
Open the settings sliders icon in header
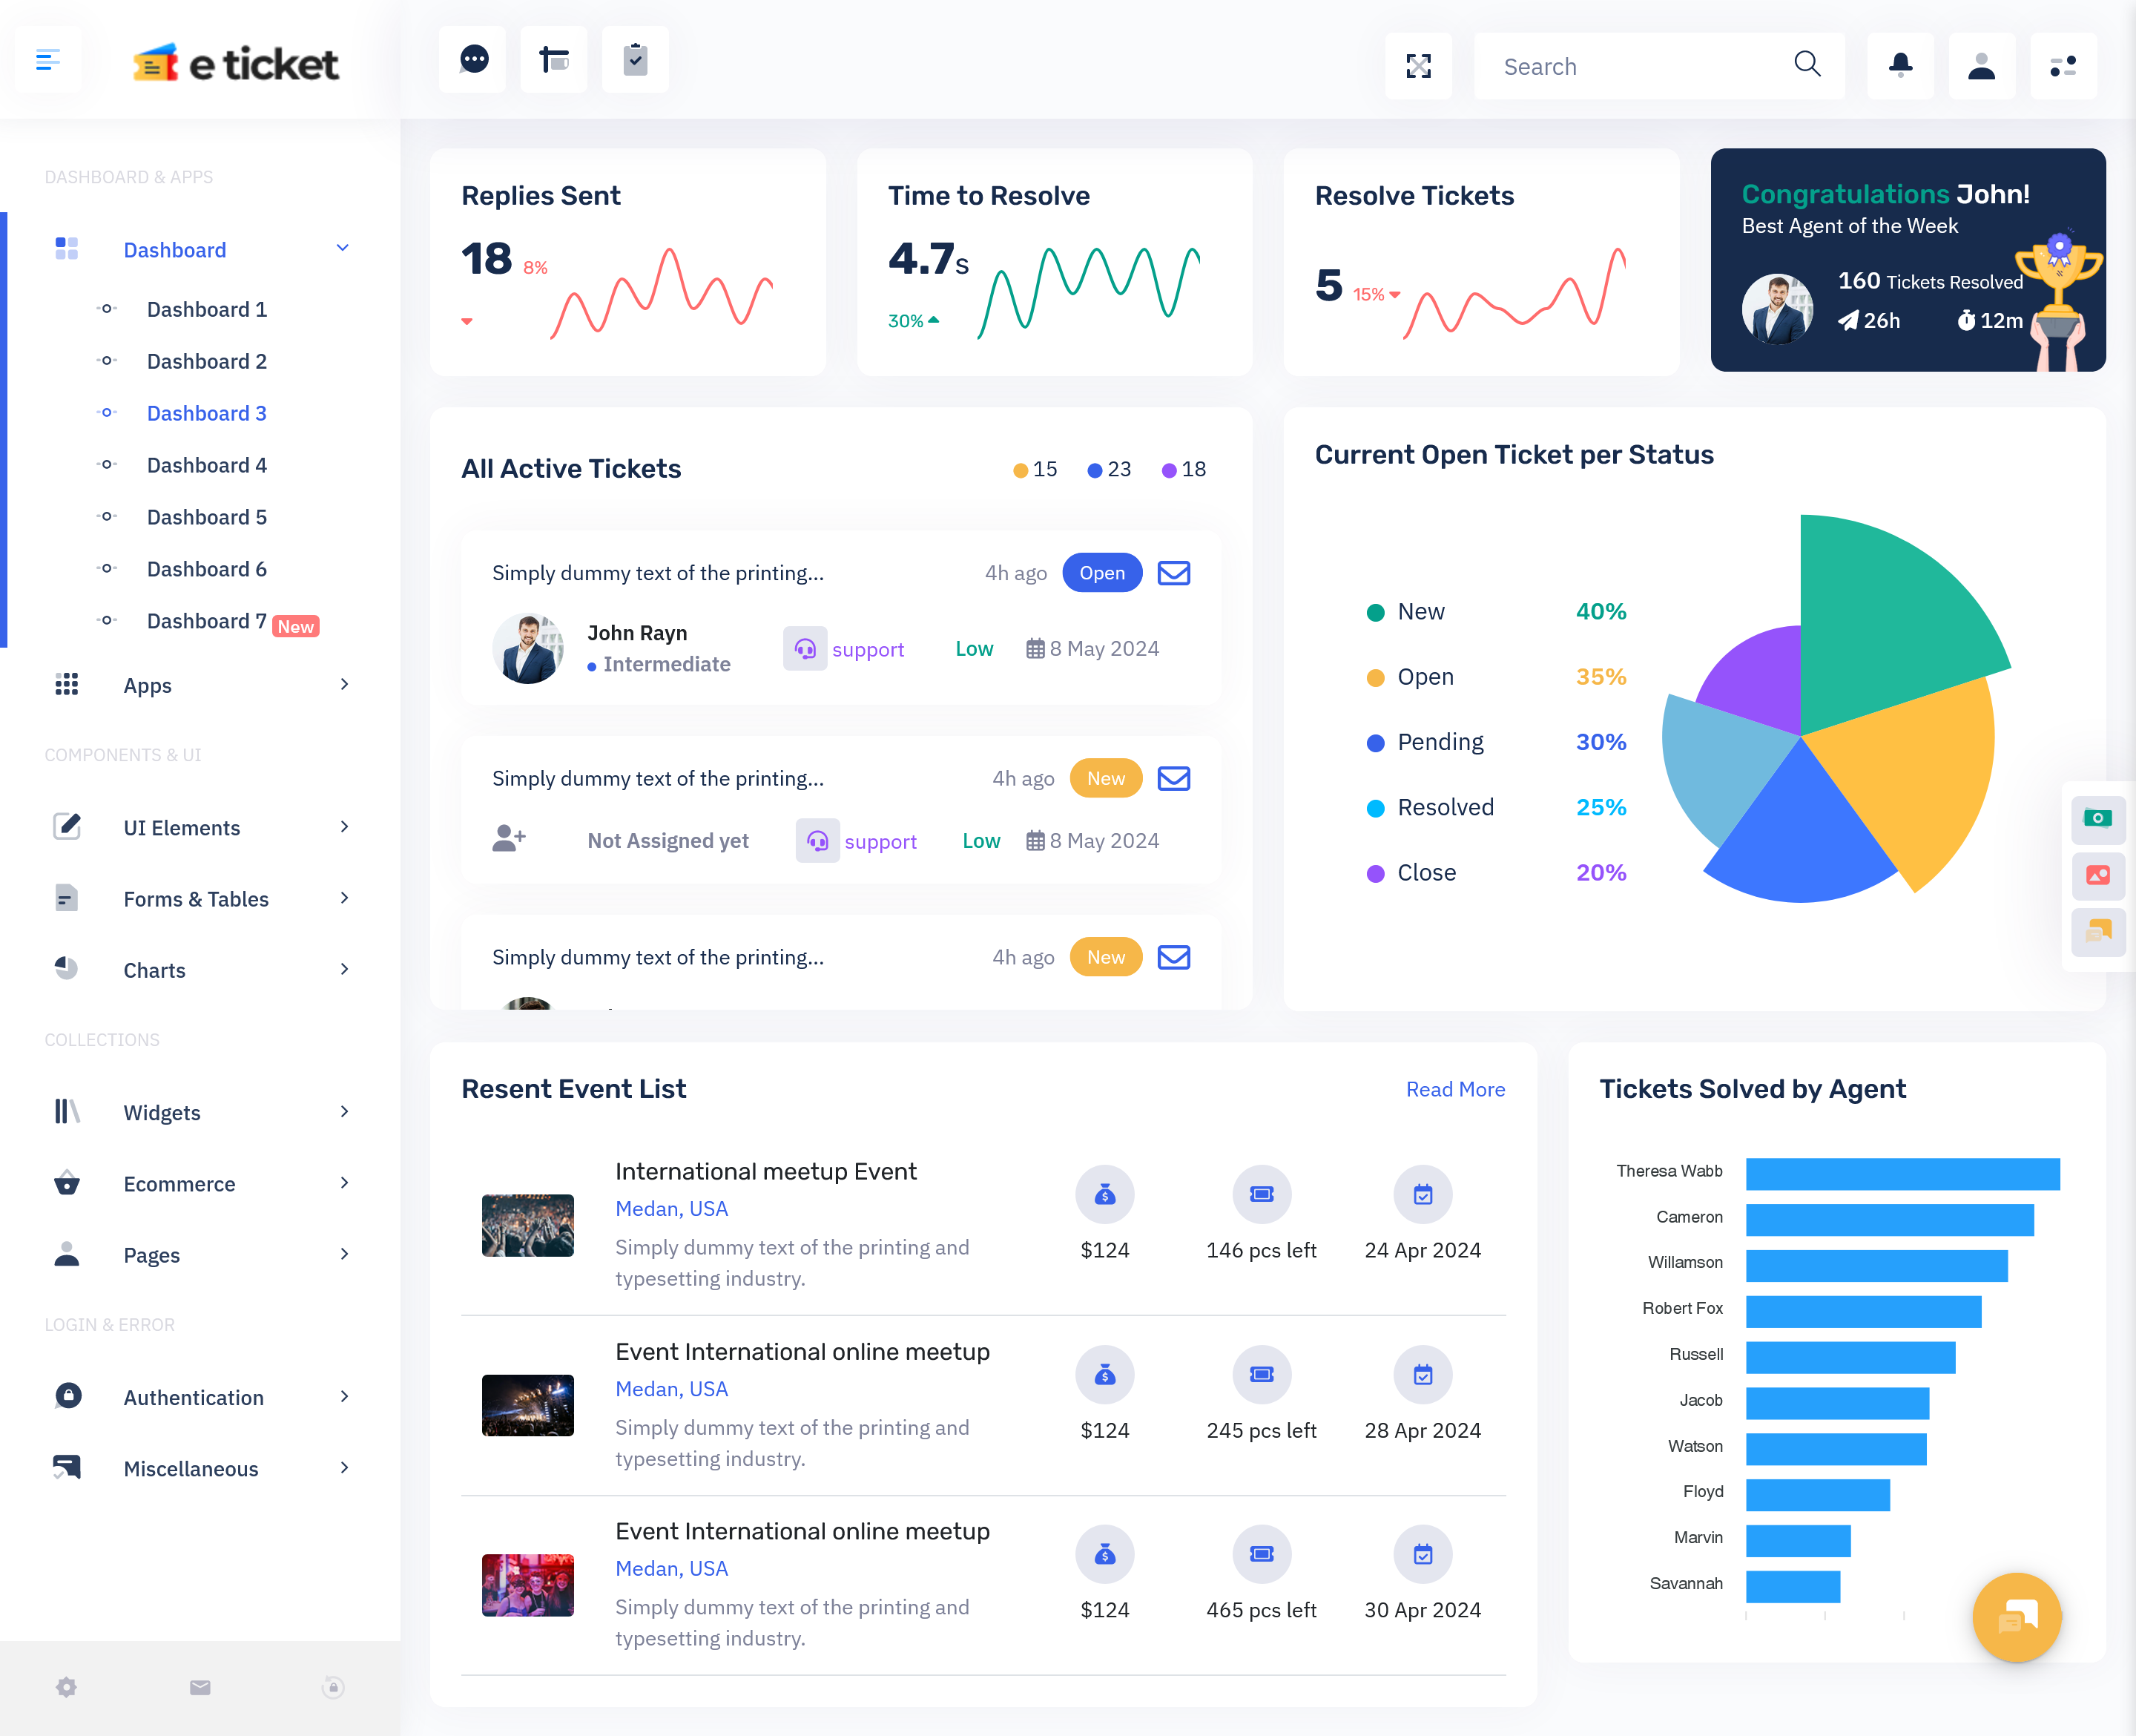coord(2063,66)
